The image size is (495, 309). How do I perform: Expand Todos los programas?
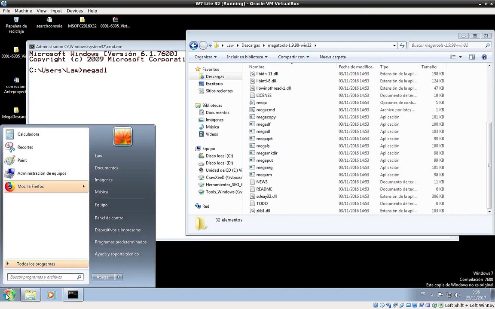click(46, 264)
